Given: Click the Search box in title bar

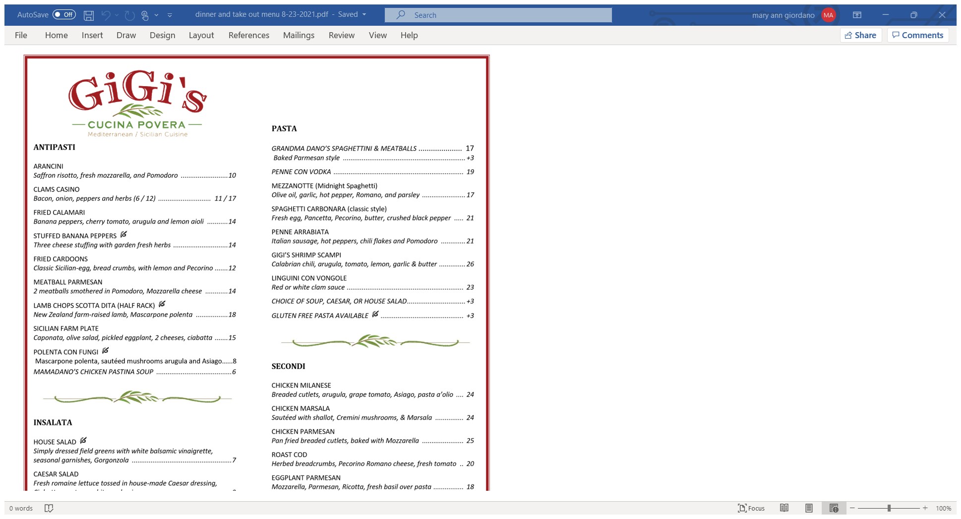Looking at the screenshot, I should point(498,15).
